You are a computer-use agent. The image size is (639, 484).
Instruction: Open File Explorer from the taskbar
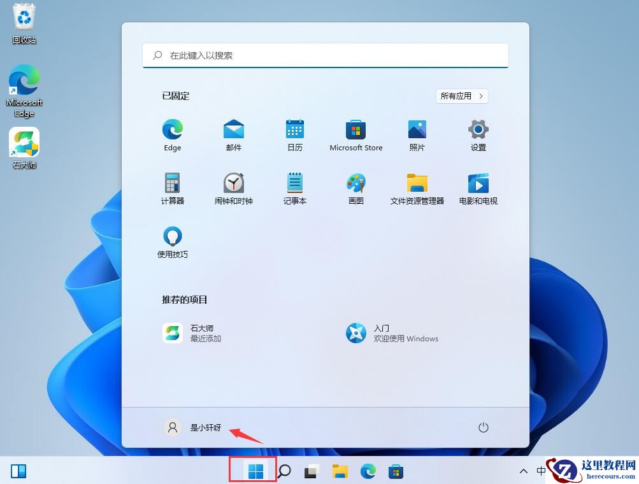click(x=340, y=471)
